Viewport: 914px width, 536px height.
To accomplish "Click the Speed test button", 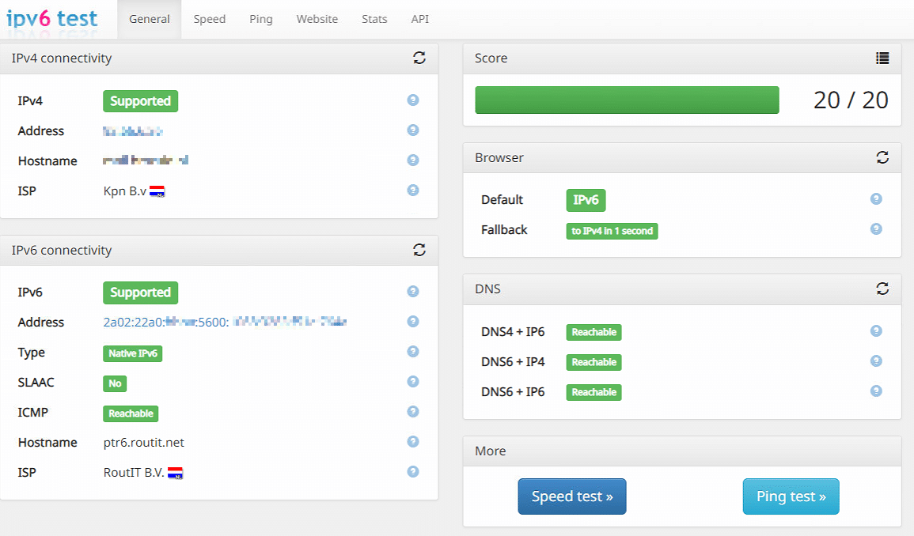I will tap(571, 496).
